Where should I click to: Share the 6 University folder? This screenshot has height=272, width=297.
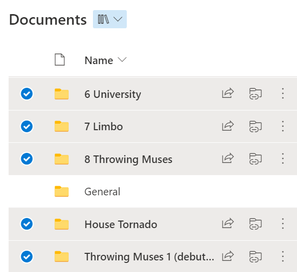228,93
